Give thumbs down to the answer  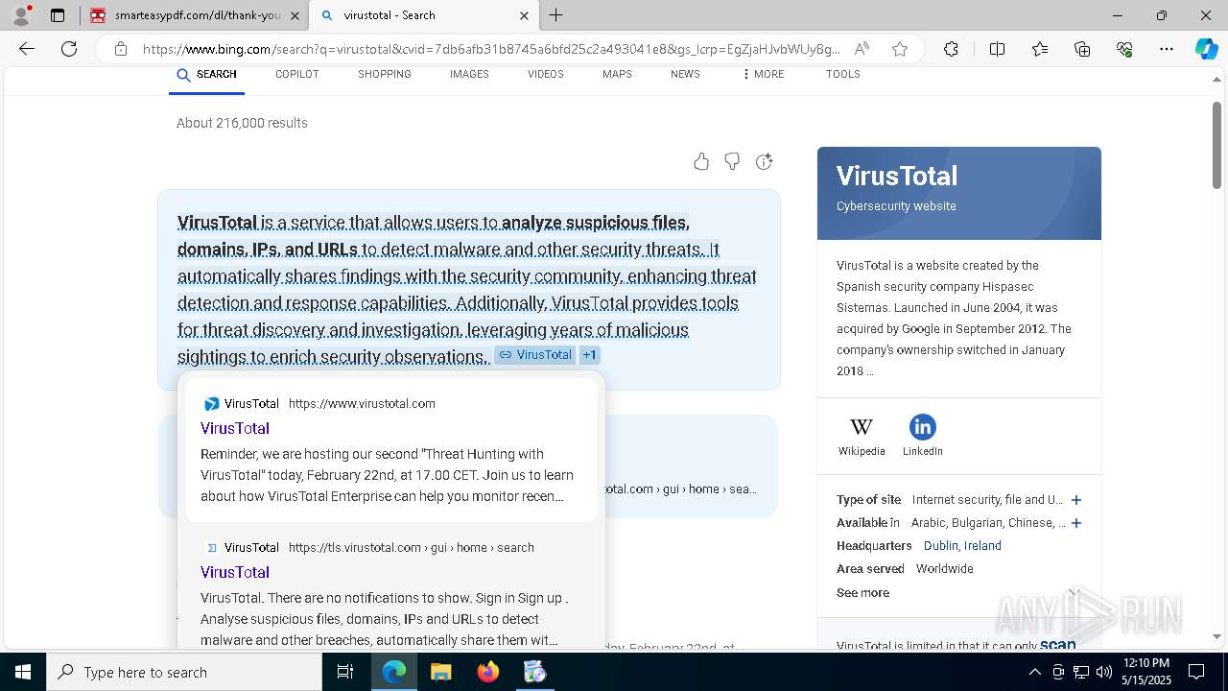[x=732, y=161]
